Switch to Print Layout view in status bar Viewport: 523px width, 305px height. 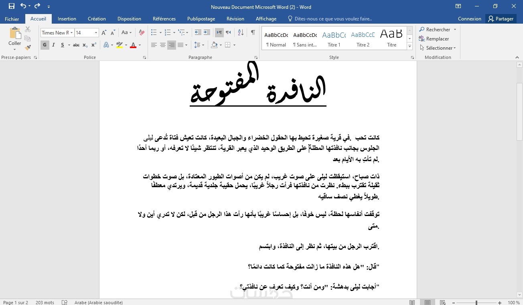coord(428,302)
